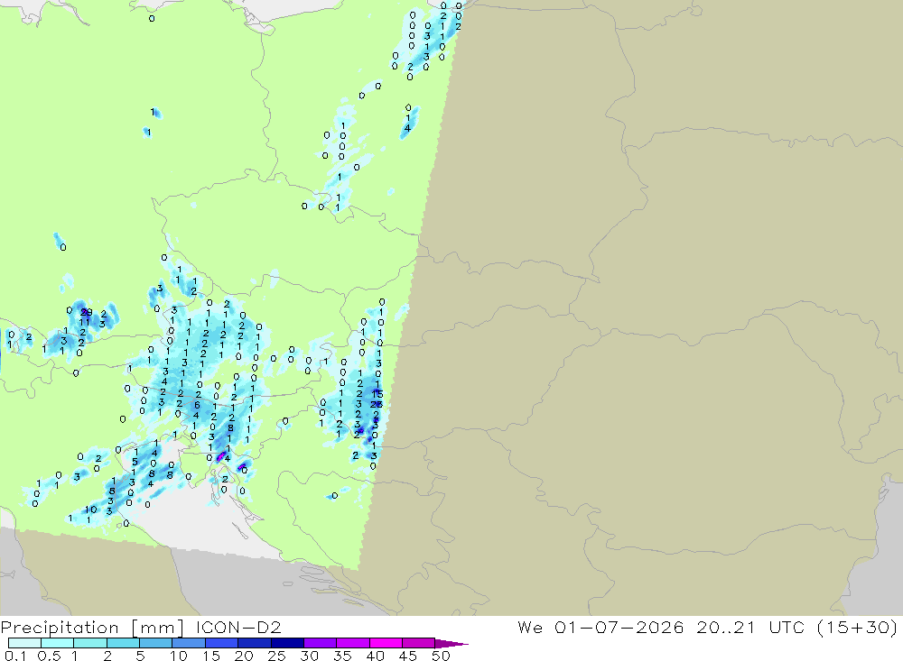Click the '0.1' legend scale label
Screen dimensions: 903x661
point(15,656)
